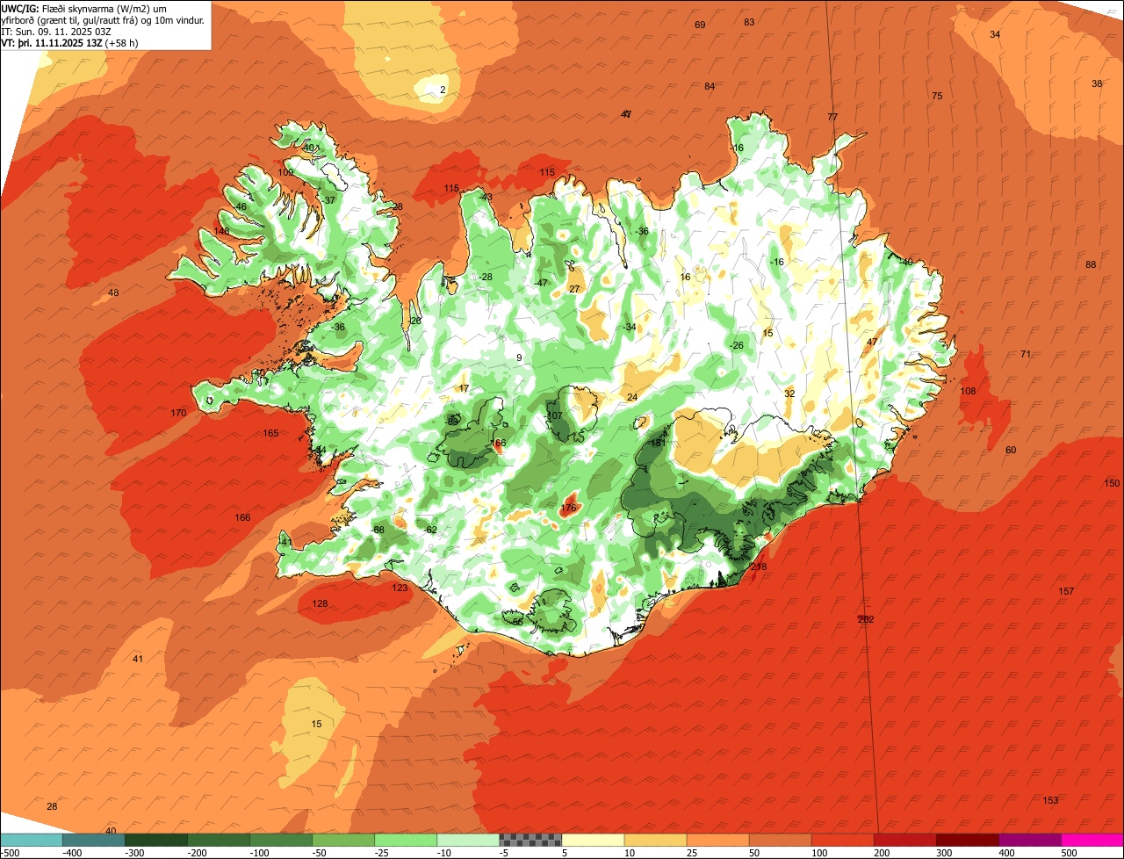
Task: Click the light teal legend swatch between -500 and -400
Action: coord(32,840)
